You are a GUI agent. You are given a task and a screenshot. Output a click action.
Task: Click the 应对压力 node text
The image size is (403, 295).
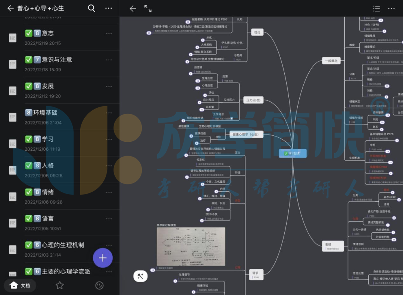point(229,100)
